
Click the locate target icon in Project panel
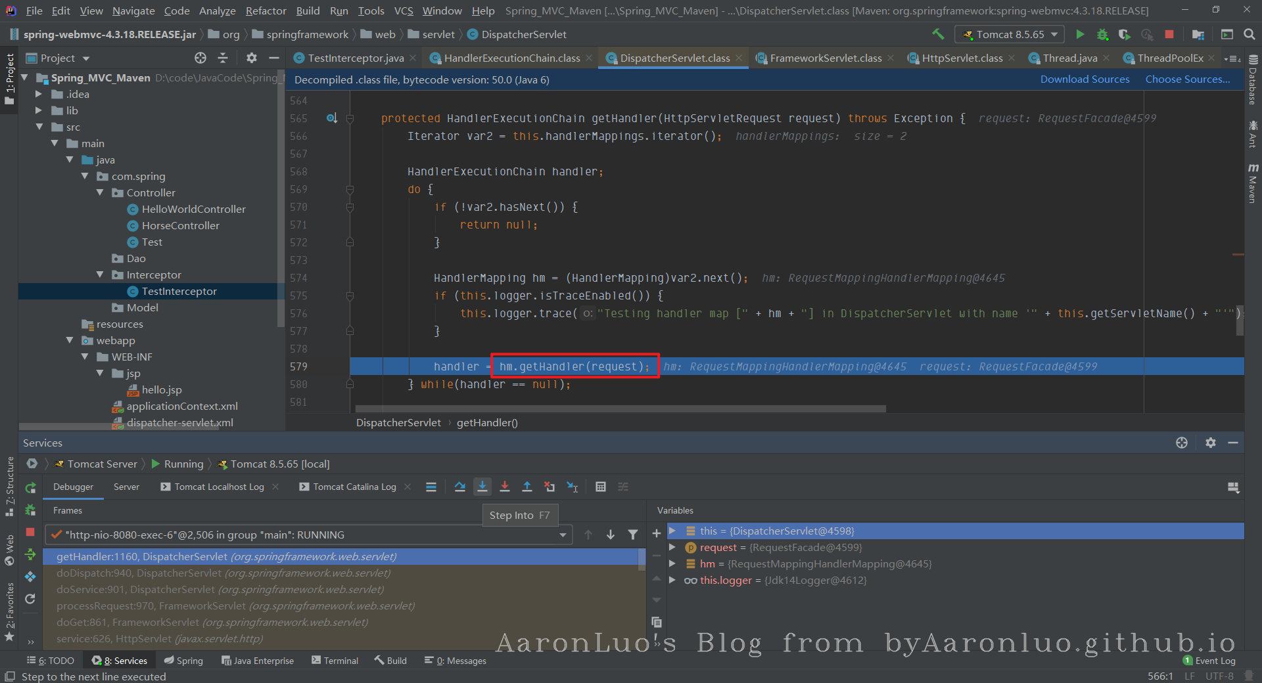[x=200, y=58]
